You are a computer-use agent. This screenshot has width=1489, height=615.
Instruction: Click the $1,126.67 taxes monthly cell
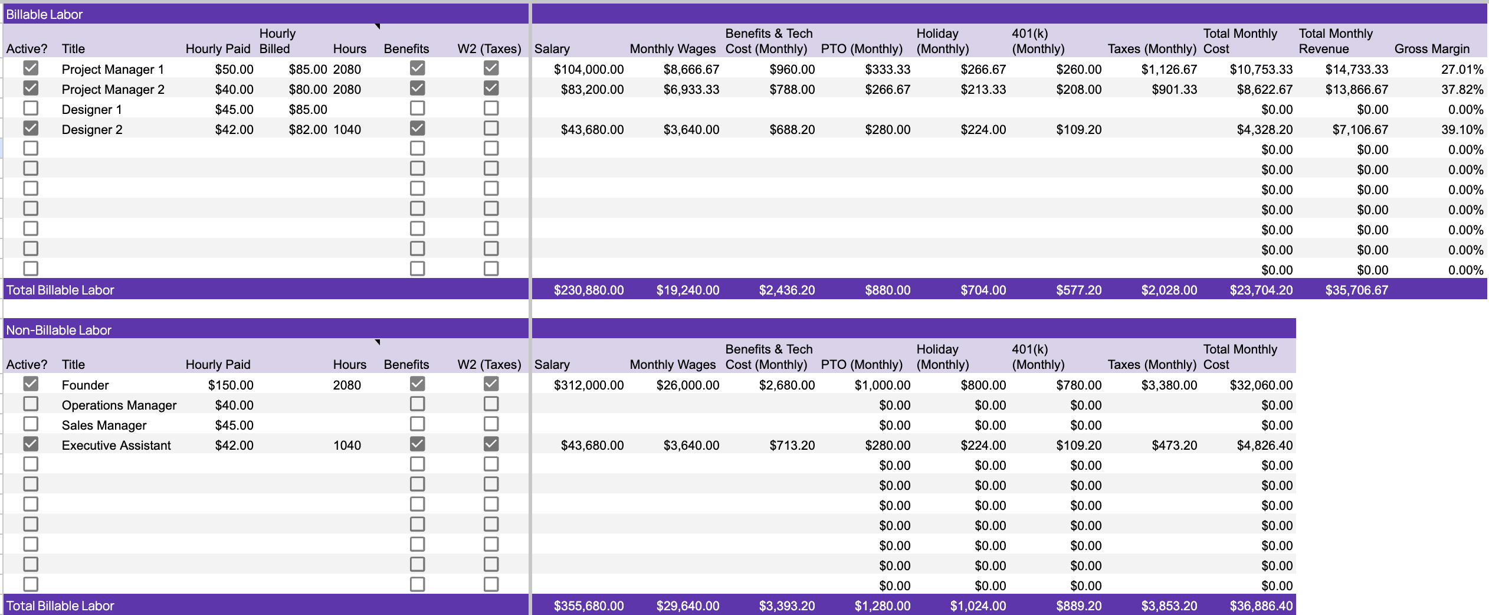(1169, 69)
